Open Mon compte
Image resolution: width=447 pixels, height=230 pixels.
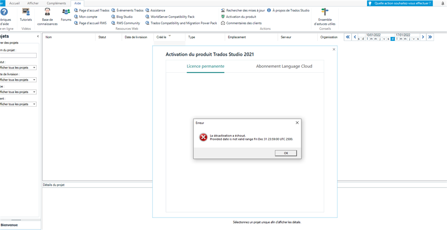86,17
